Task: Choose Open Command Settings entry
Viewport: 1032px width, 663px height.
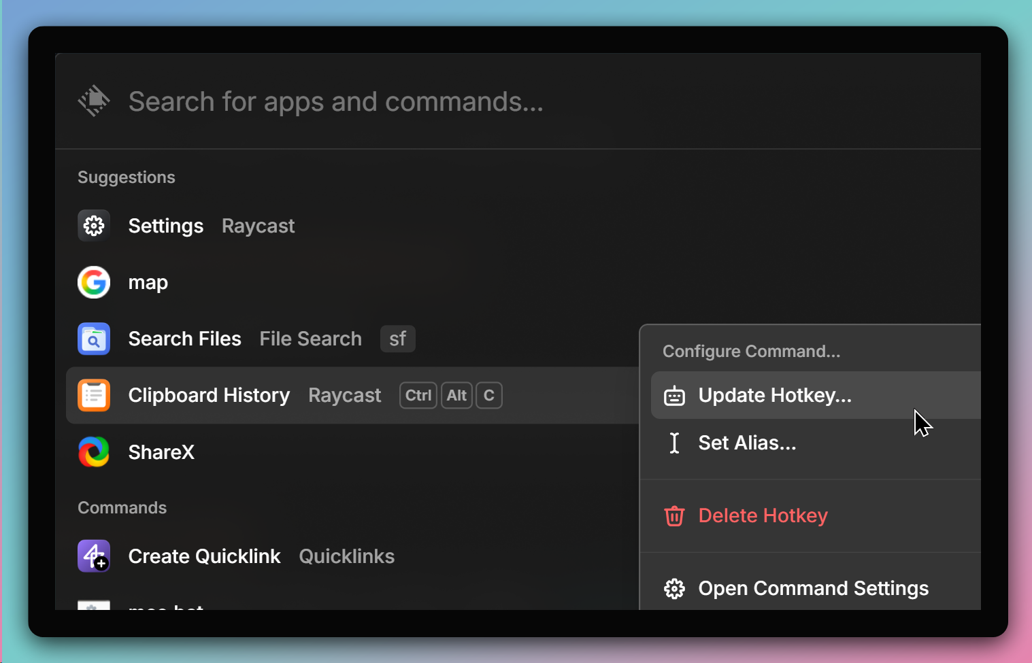Action: [x=816, y=588]
